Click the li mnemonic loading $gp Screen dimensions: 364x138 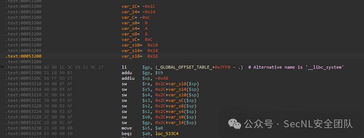124,67
